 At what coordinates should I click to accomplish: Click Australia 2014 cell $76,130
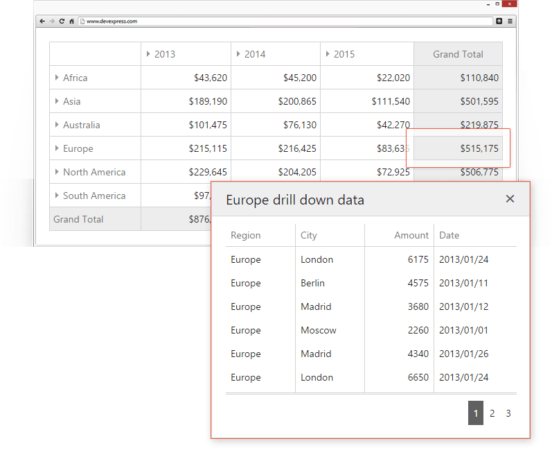276,125
